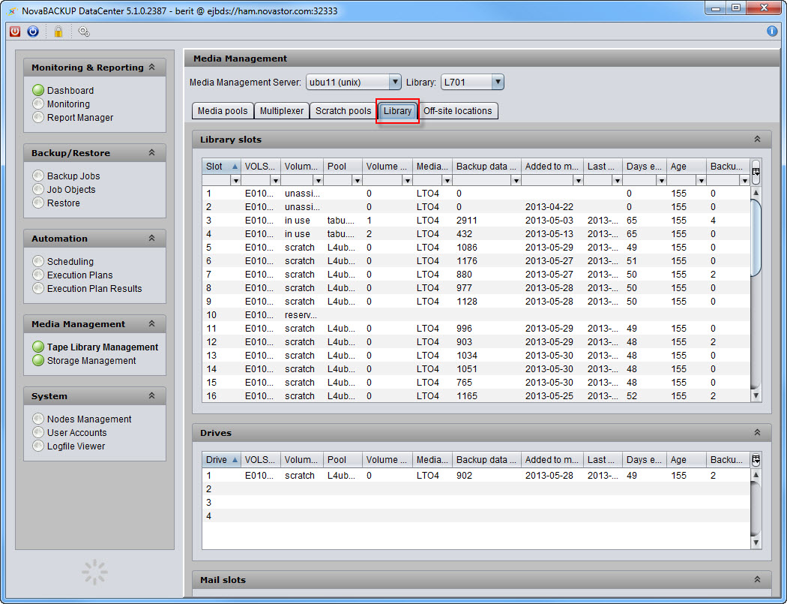Select Monitoring in the sidebar
787x604 pixels.
(x=68, y=104)
